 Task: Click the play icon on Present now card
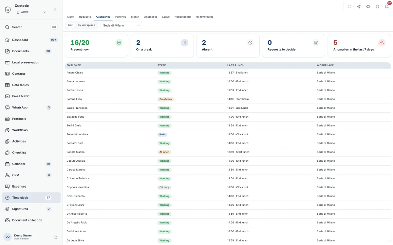(x=119, y=42)
